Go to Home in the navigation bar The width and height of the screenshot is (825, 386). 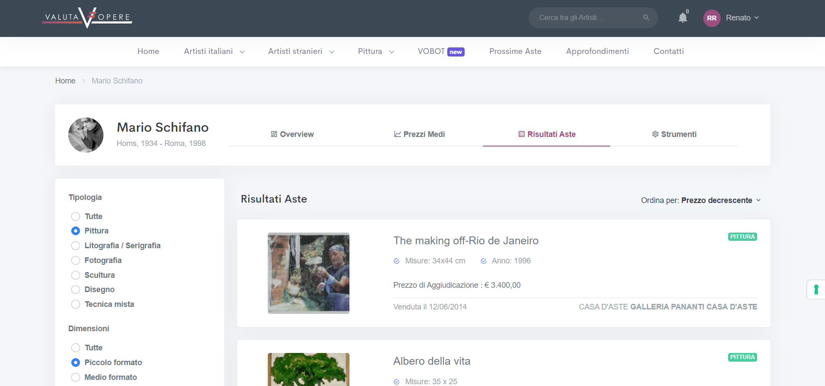[148, 51]
